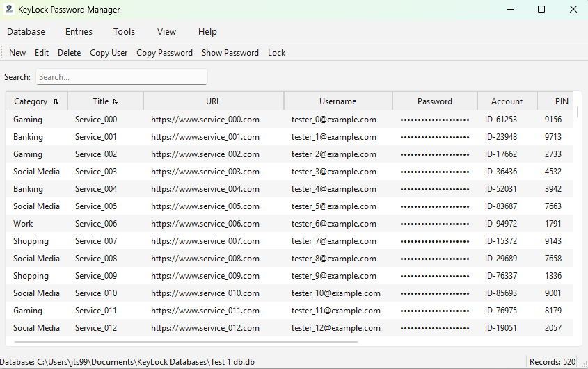
Task: Click Delete in the toolbar
Action: pos(69,53)
